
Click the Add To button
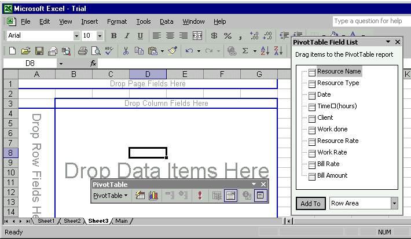tap(310, 203)
